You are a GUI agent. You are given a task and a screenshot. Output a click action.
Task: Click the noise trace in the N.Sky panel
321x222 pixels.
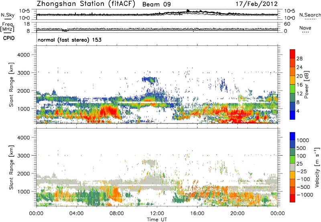(157, 14)
